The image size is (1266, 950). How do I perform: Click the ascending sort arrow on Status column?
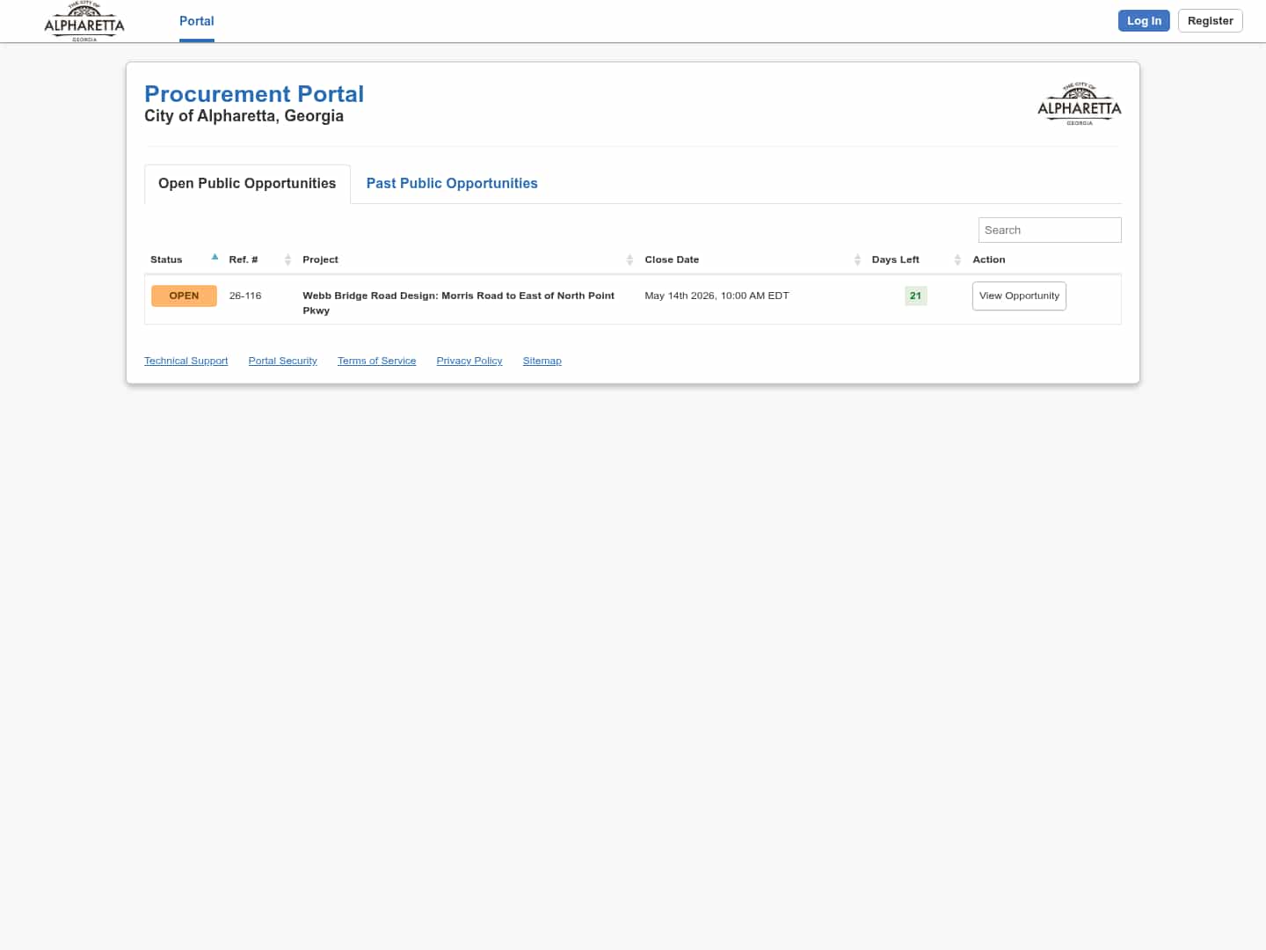pos(215,256)
